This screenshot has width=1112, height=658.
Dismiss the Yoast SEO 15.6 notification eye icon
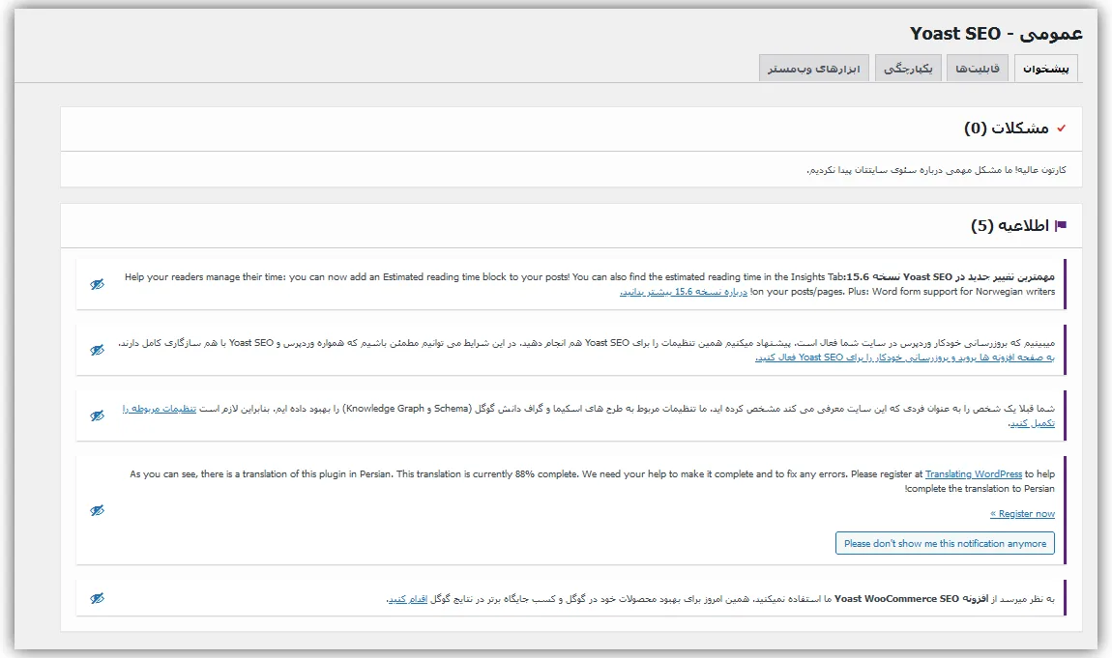(97, 284)
